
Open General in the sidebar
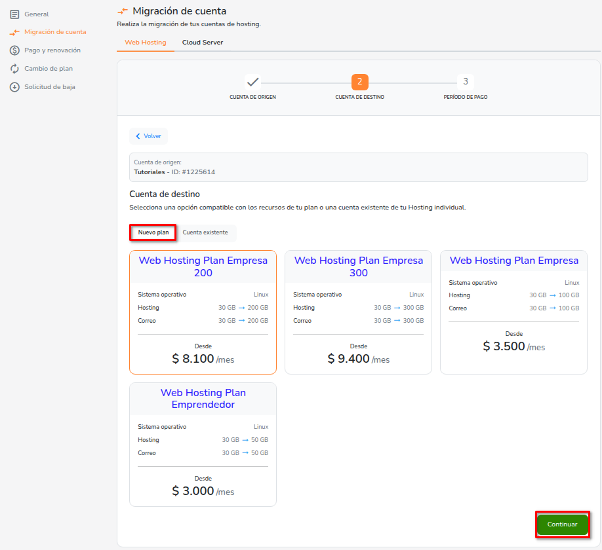click(37, 14)
